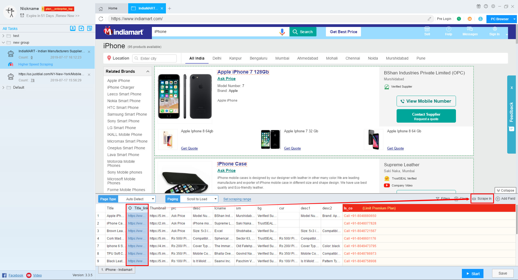
Task: Click the blue circle icon in address bar
Action: [x=480, y=19]
